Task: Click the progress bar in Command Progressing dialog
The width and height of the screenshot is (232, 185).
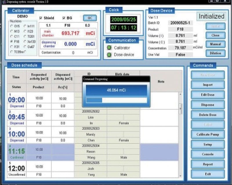Action: (116, 100)
